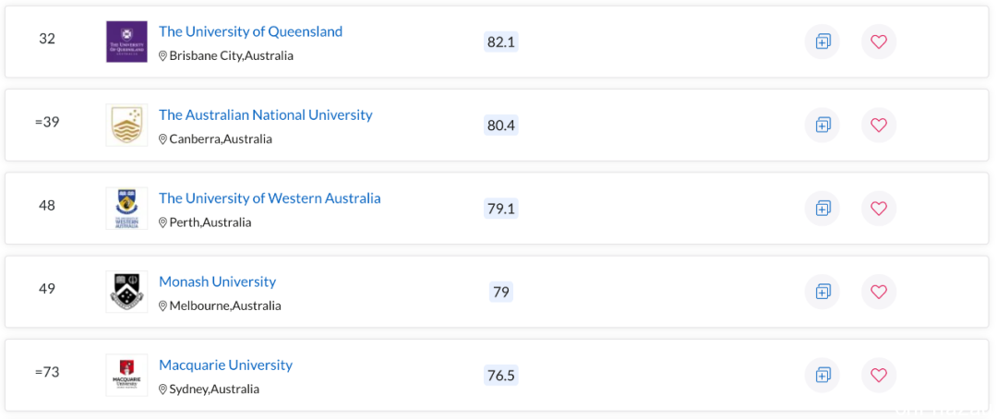
Task: Open Macquarie University profile link
Action: [226, 365]
